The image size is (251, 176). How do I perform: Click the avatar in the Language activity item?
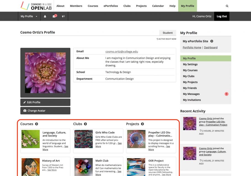click(189, 153)
